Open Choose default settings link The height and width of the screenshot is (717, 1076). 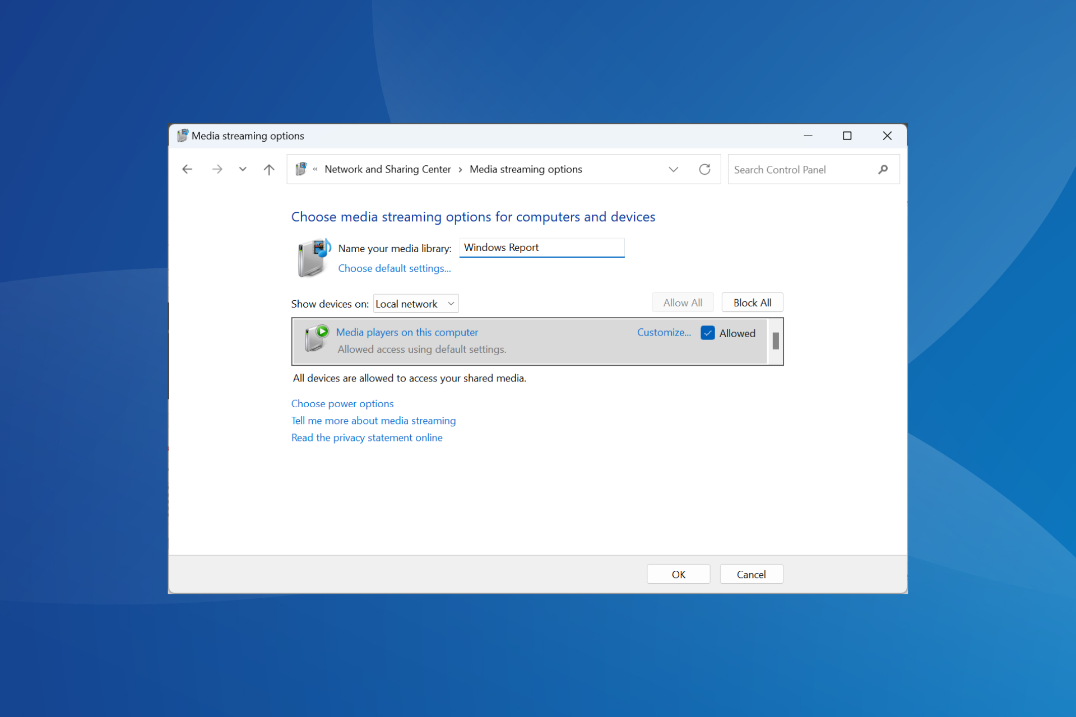pyautogui.click(x=394, y=268)
